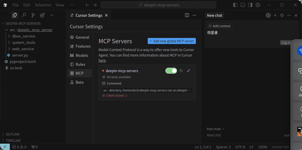Open the Beta settings section
Viewport: 302px width, 150px height.
click(80, 82)
